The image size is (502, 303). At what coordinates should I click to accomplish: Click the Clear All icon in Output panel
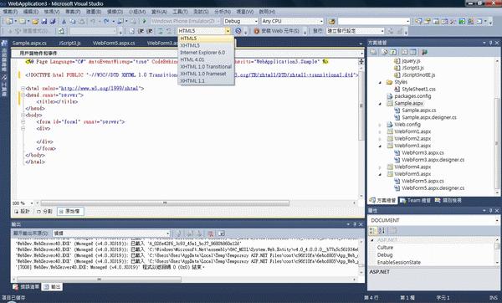[x=211, y=234]
